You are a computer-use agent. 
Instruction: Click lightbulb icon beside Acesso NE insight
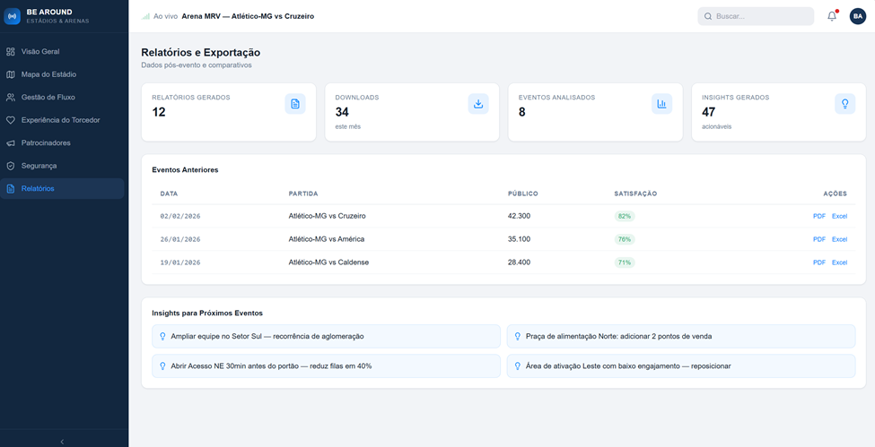coord(163,366)
